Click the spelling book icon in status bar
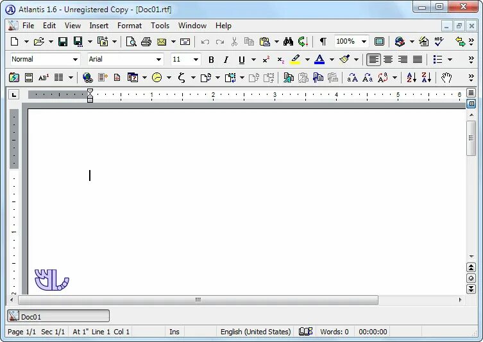Viewport: 483px width, 342px height. pos(305,331)
